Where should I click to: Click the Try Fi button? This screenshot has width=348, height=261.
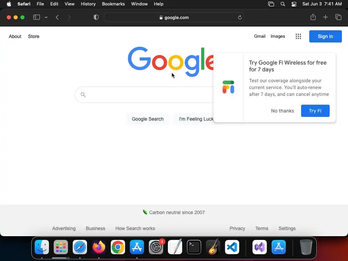[x=315, y=111]
